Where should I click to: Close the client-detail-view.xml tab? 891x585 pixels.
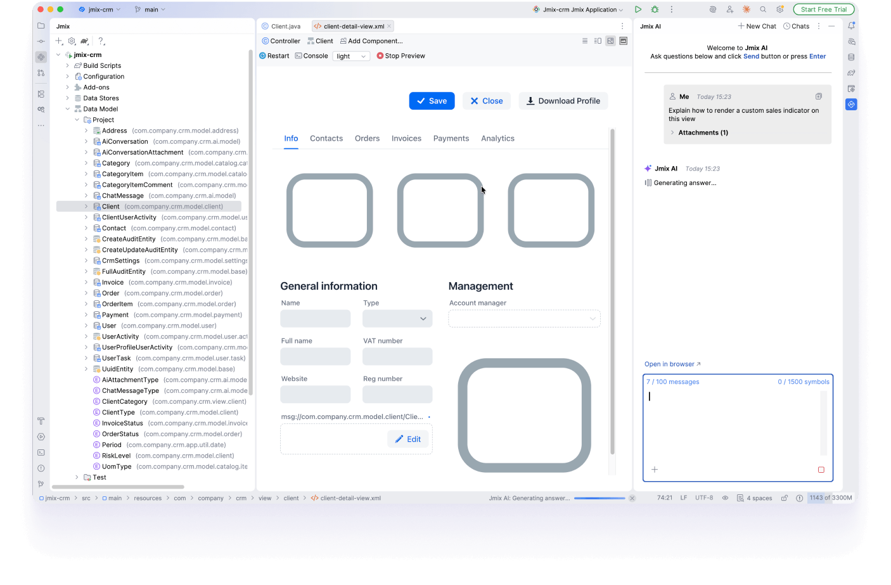click(x=389, y=26)
